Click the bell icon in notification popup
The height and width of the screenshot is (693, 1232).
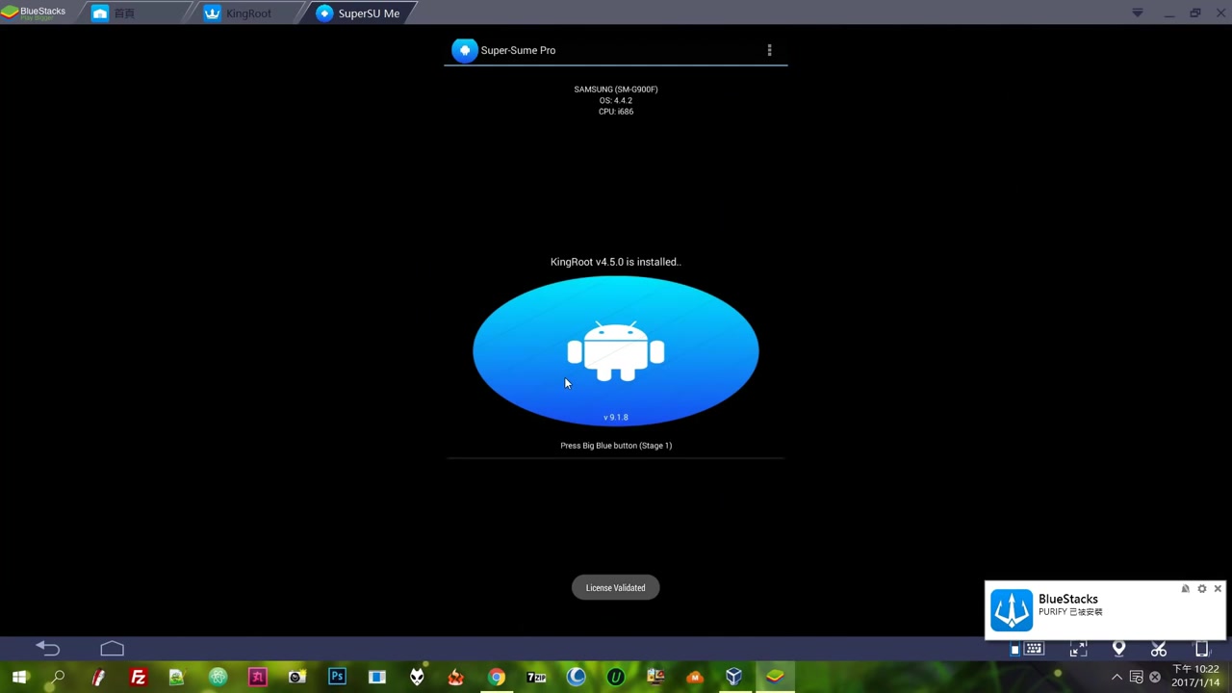(x=1185, y=588)
